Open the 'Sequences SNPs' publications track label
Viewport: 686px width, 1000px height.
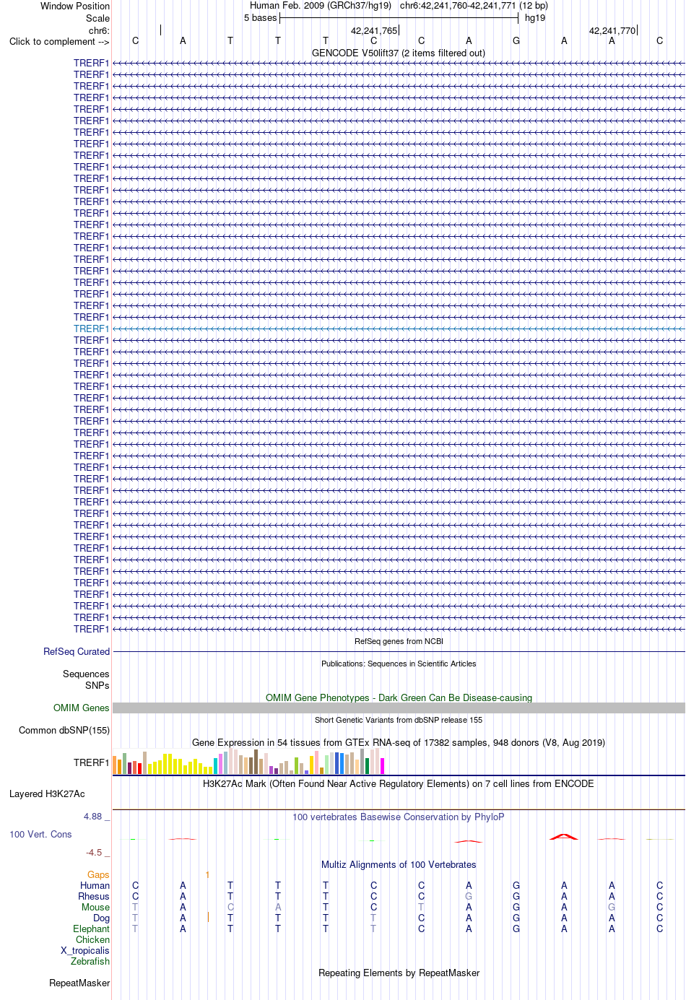(86, 679)
